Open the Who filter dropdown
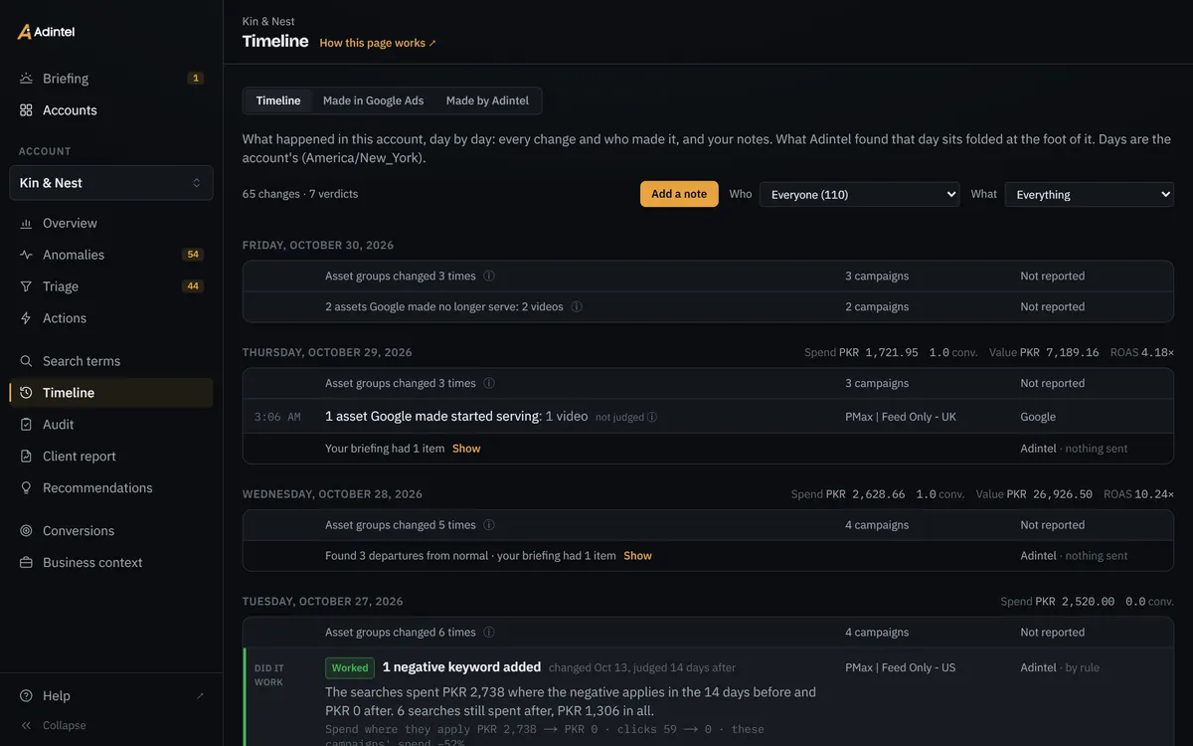The width and height of the screenshot is (1193, 746). point(859,195)
